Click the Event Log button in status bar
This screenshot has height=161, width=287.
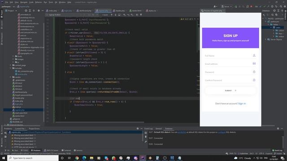277,150
